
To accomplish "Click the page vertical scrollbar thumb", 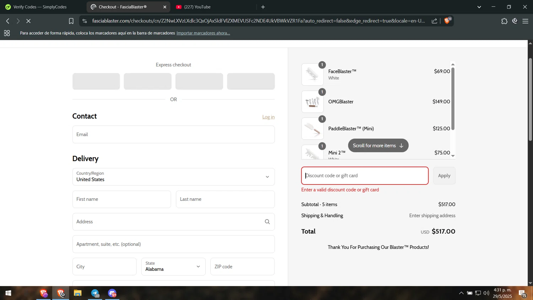I will (x=530, y=100).
